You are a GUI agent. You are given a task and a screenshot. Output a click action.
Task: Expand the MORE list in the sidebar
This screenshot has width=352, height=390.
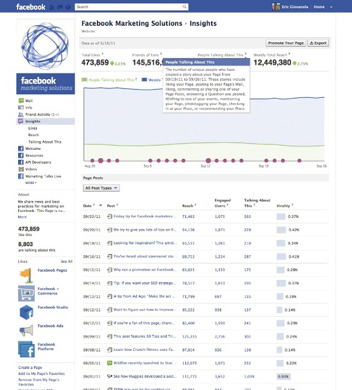coord(31,183)
